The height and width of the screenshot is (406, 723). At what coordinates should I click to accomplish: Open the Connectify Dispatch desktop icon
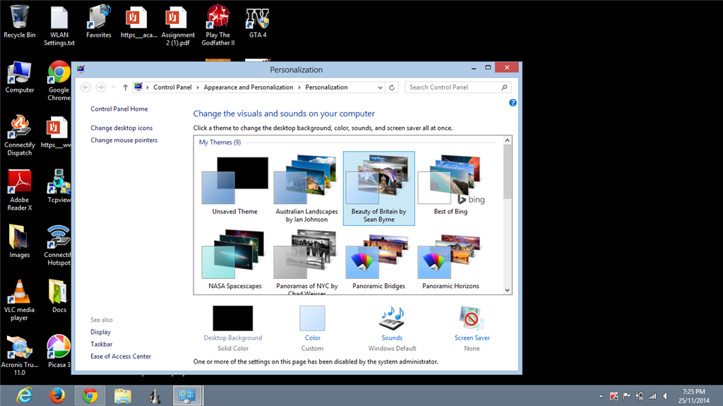[19, 136]
